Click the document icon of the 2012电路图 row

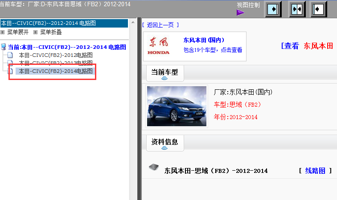click(x=10, y=55)
